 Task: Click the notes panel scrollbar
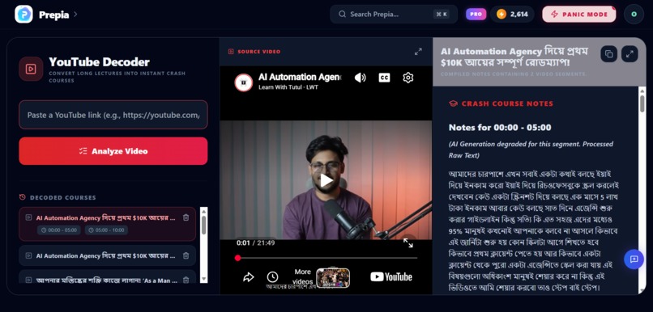[642, 103]
